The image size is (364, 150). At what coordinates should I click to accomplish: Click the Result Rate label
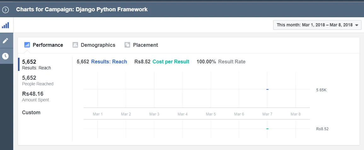point(232,62)
